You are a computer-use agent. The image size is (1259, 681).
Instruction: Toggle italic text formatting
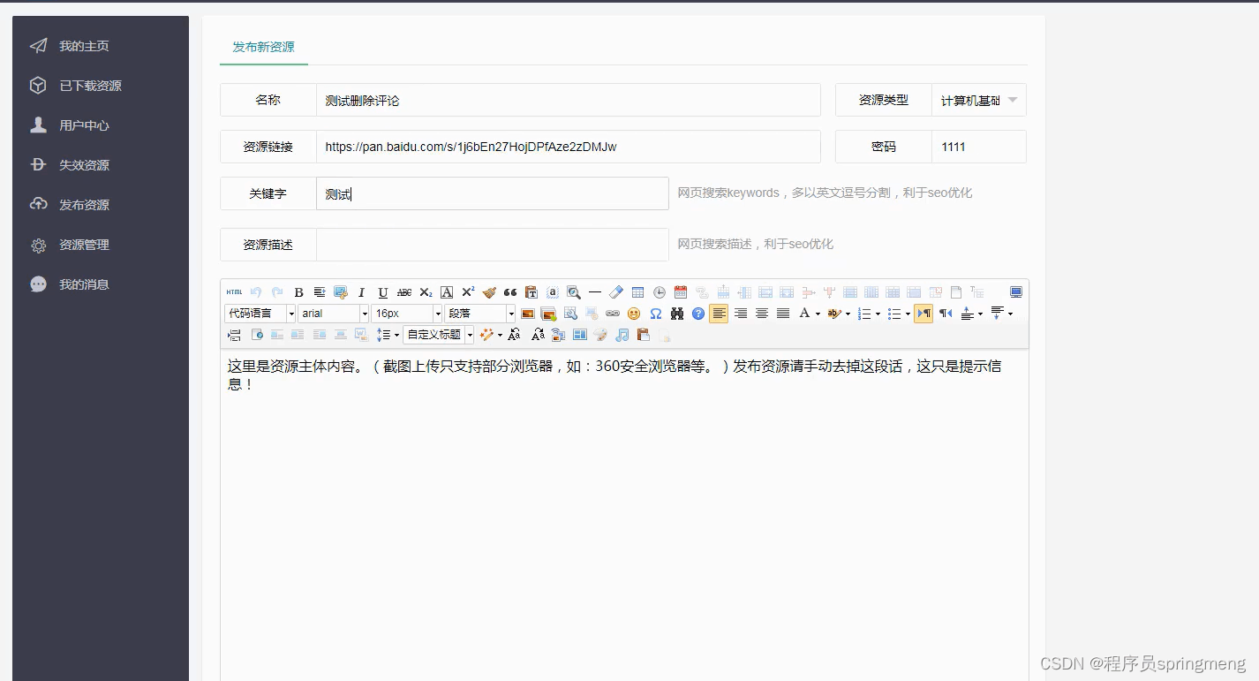362,292
